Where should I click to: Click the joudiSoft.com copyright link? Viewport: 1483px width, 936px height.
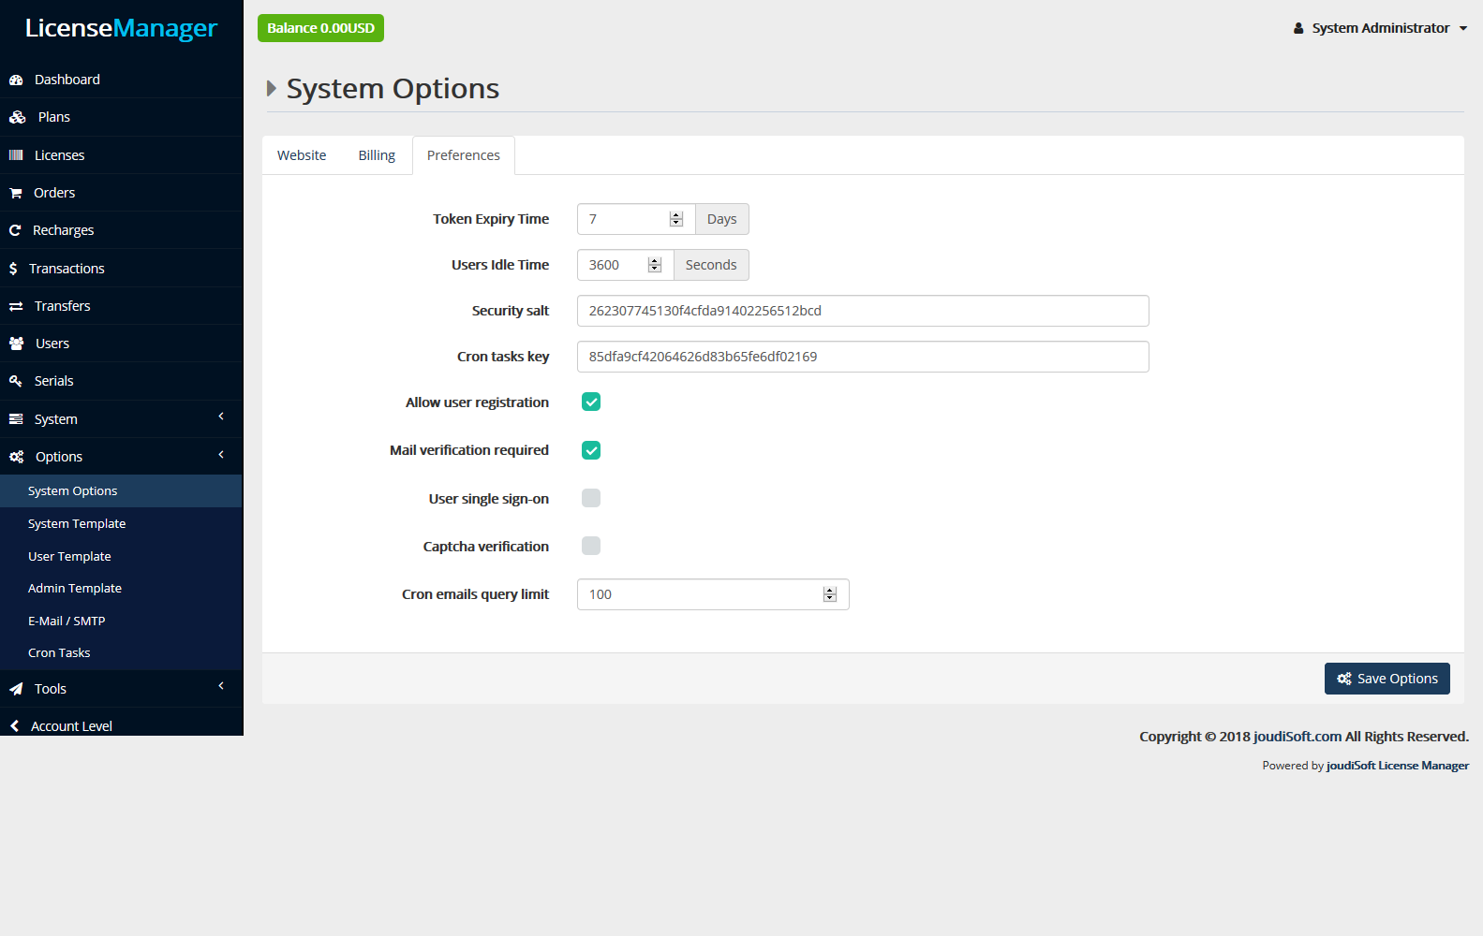(x=1298, y=737)
